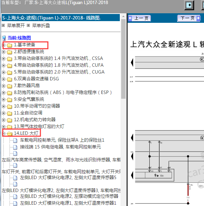
Task: Open 左侧LED 大灯模块化电源1, 左侧大灯温度传感器1
Action: pos(68,203)
